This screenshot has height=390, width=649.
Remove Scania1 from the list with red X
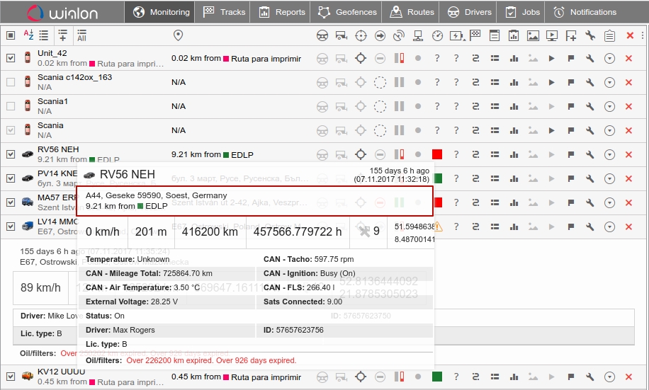coord(628,106)
